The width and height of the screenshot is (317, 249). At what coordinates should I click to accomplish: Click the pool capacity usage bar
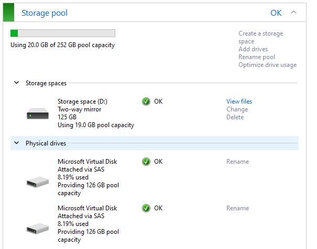tap(63, 33)
